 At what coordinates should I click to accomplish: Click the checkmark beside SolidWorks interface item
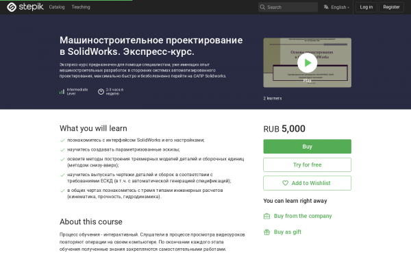tap(62, 140)
